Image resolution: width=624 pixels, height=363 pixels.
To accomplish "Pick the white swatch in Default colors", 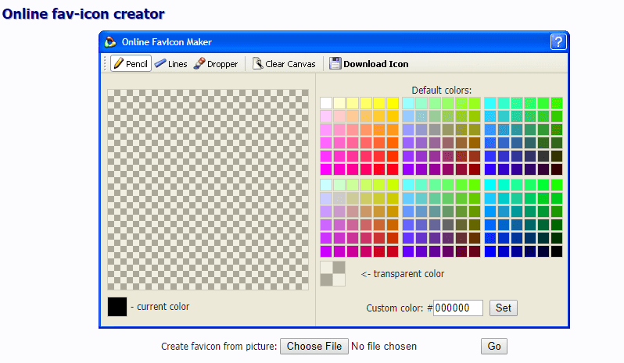I will click(326, 103).
